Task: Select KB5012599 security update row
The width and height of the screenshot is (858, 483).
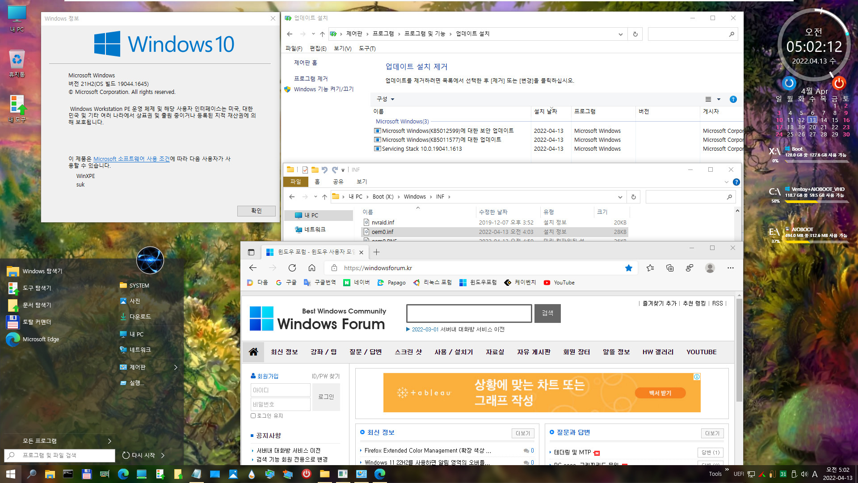Action: pyautogui.click(x=558, y=131)
